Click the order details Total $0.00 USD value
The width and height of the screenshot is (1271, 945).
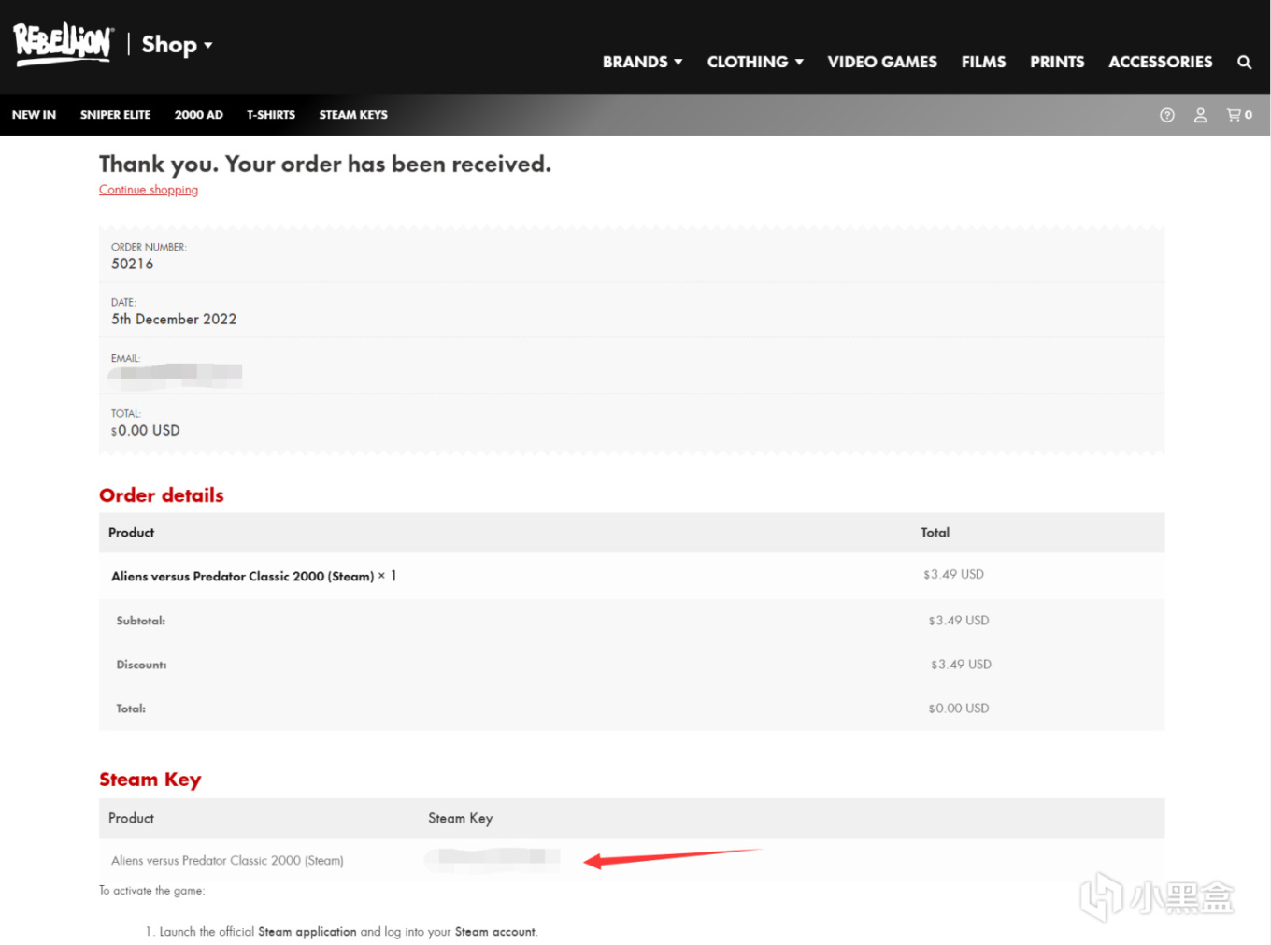958,709
